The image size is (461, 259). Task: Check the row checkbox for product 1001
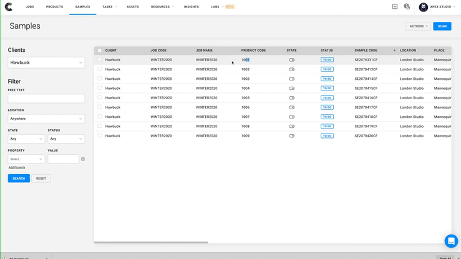(x=99, y=60)
